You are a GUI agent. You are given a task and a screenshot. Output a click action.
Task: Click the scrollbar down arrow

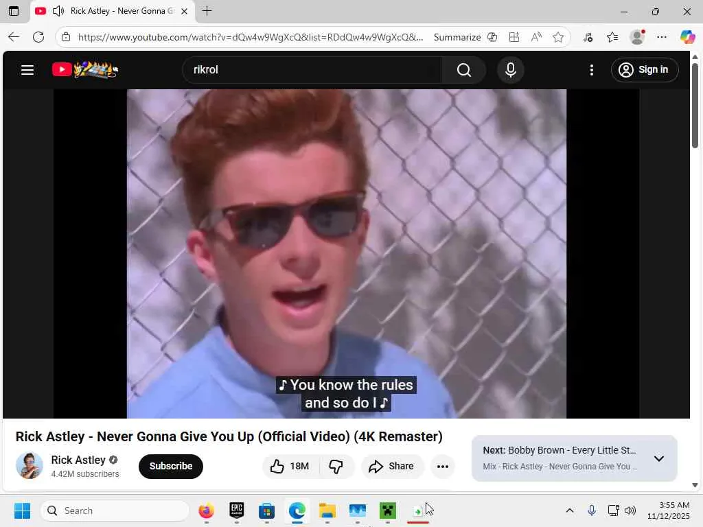[695, 485]
